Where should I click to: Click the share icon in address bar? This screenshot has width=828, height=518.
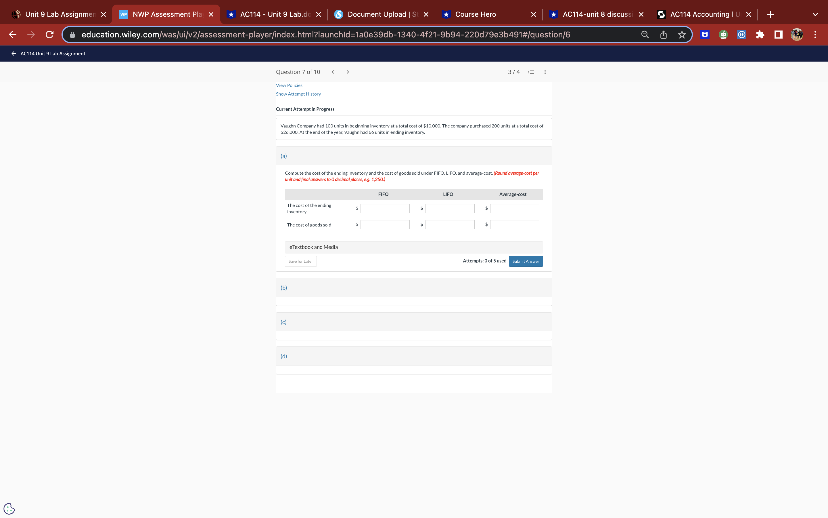click(x=663, y=35)
